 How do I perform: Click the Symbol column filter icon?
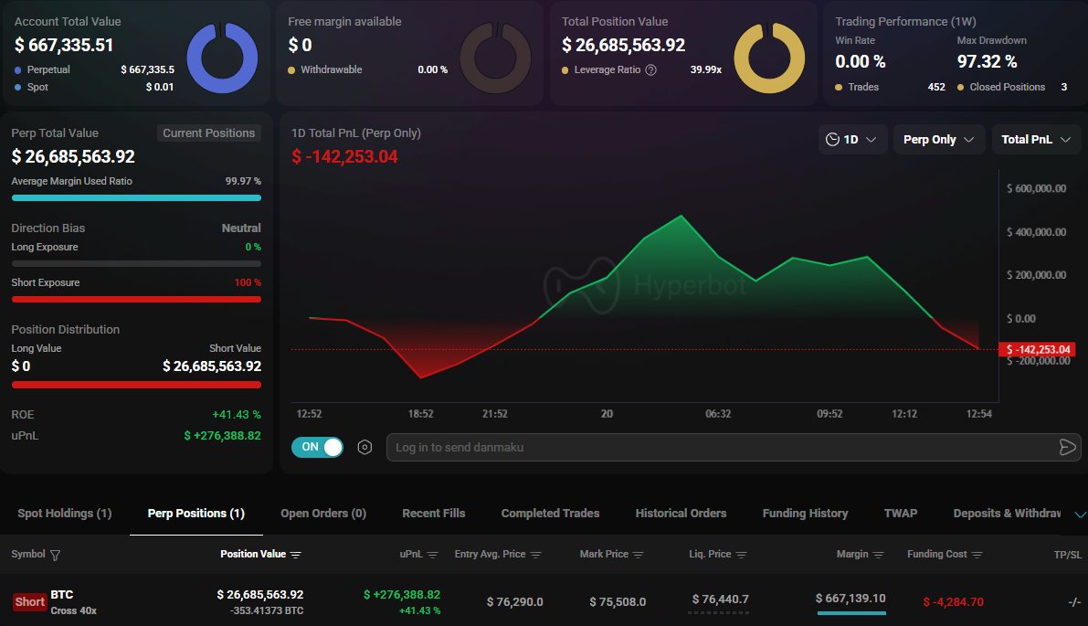click(x=56, y=555)
